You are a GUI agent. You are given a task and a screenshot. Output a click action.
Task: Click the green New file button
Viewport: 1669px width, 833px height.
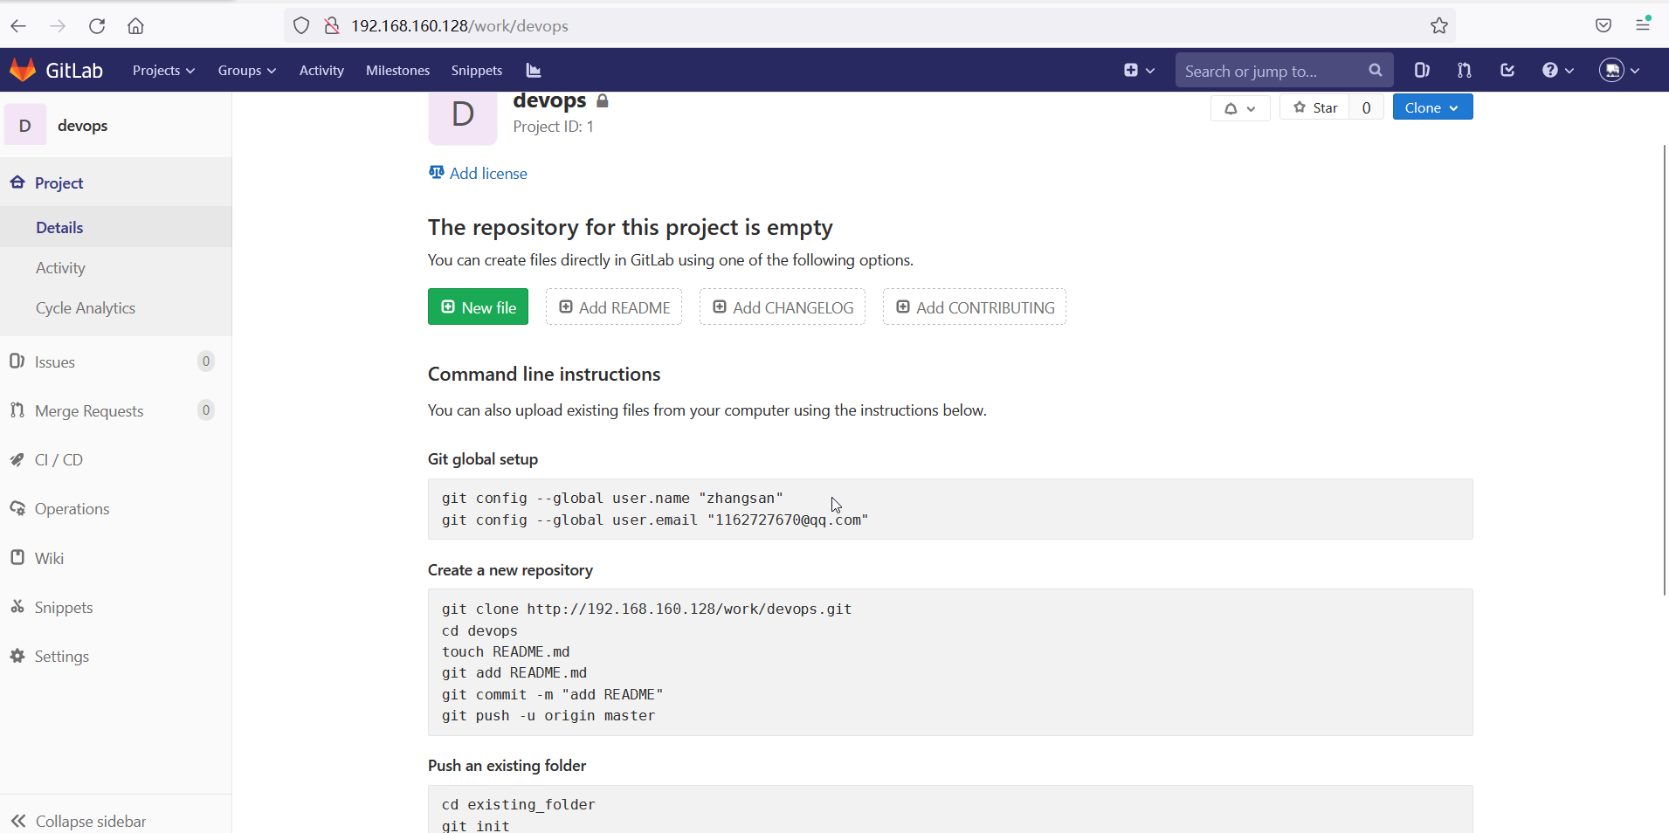(478, 306)
